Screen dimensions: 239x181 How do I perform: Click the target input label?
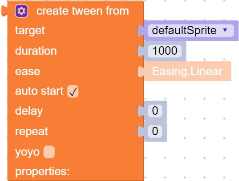coord(30,31)
